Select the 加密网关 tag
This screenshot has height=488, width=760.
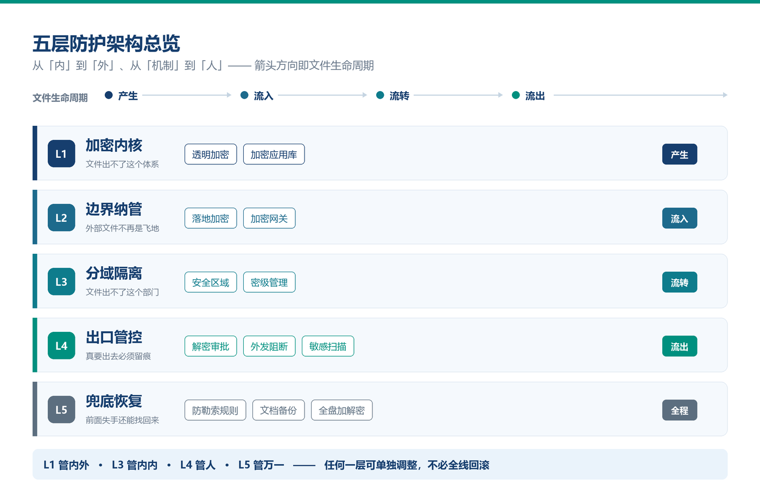click(x=269, y=218)
